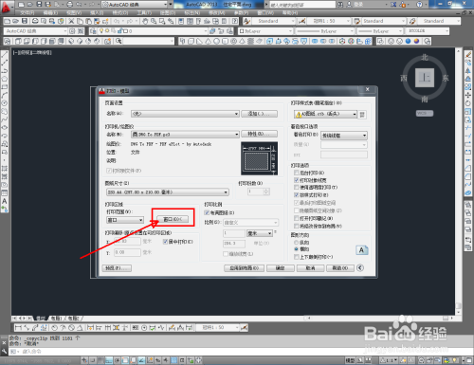Enable the 使用透明度打印 checkbox
The height and width of the screenshot is (365, 474).
click(297, 188)
